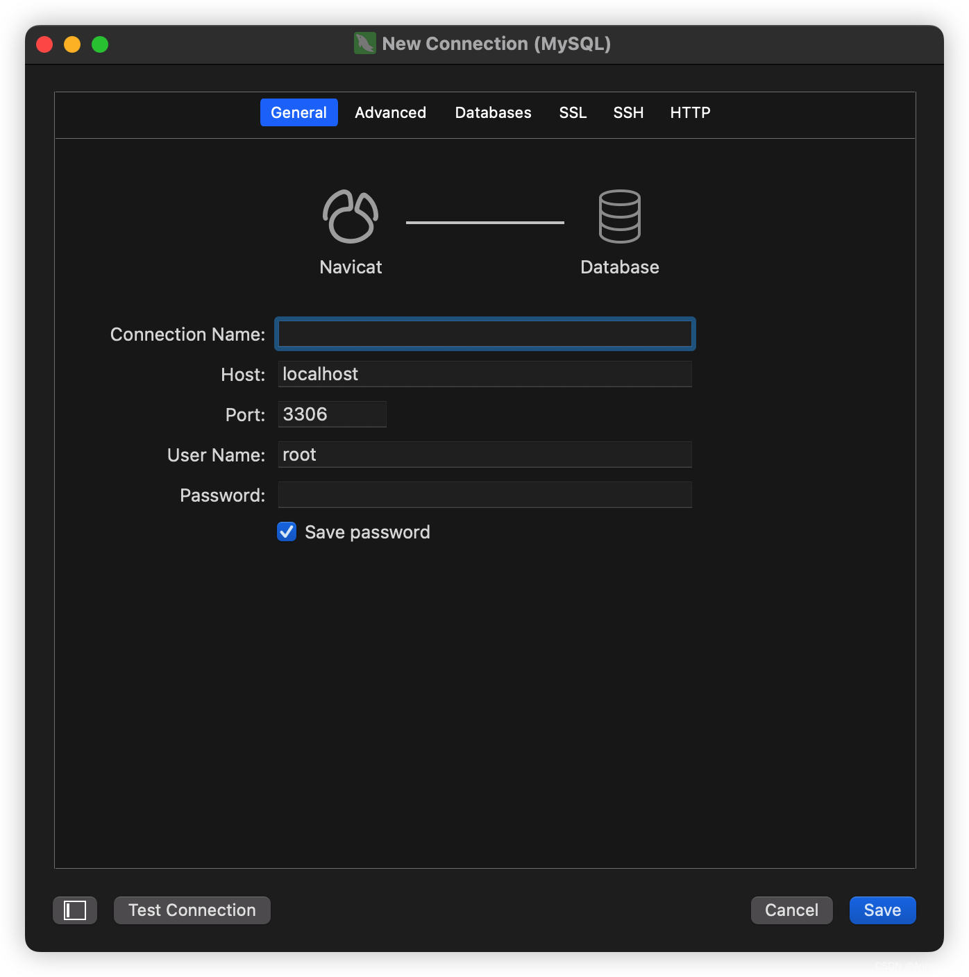Image resolution: width=969 pixels, height=977 pixels.
Task: Select the HTTP tab
Action: [x=691, y=112]
